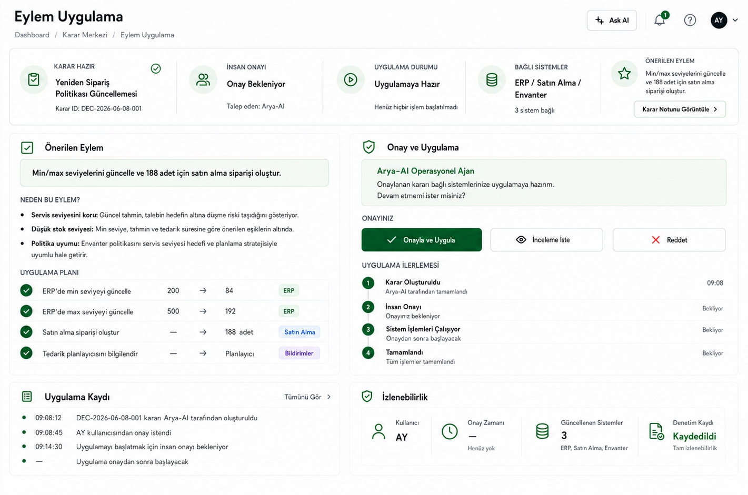Viewport: 748px width, 495px height.
Task: Click the database icon beside Bağlı Sistemler
Action: [x=492, y=79]
